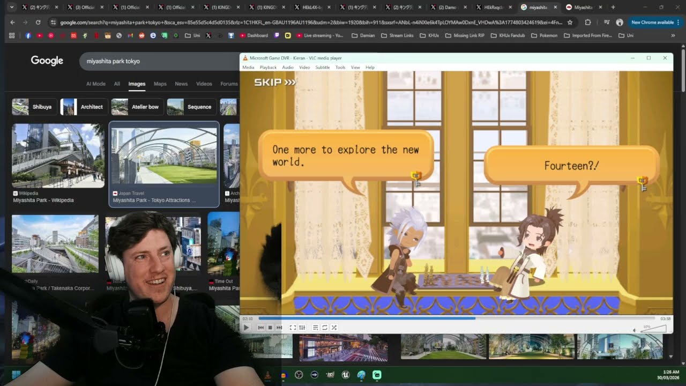Screen dimensions: 686x386
Task: Open Japan Travel Miyashita Park image result
Action: tap(164, 156)
